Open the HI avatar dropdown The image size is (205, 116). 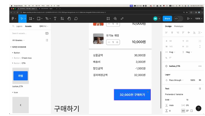[159, 18]
